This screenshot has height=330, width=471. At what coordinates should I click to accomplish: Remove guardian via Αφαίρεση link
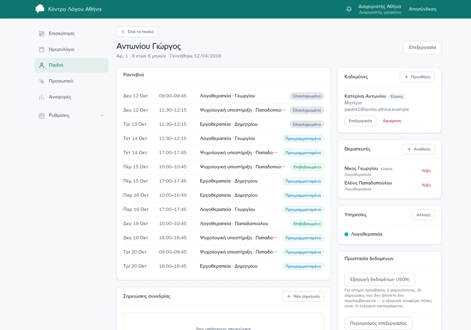[392, 121]
